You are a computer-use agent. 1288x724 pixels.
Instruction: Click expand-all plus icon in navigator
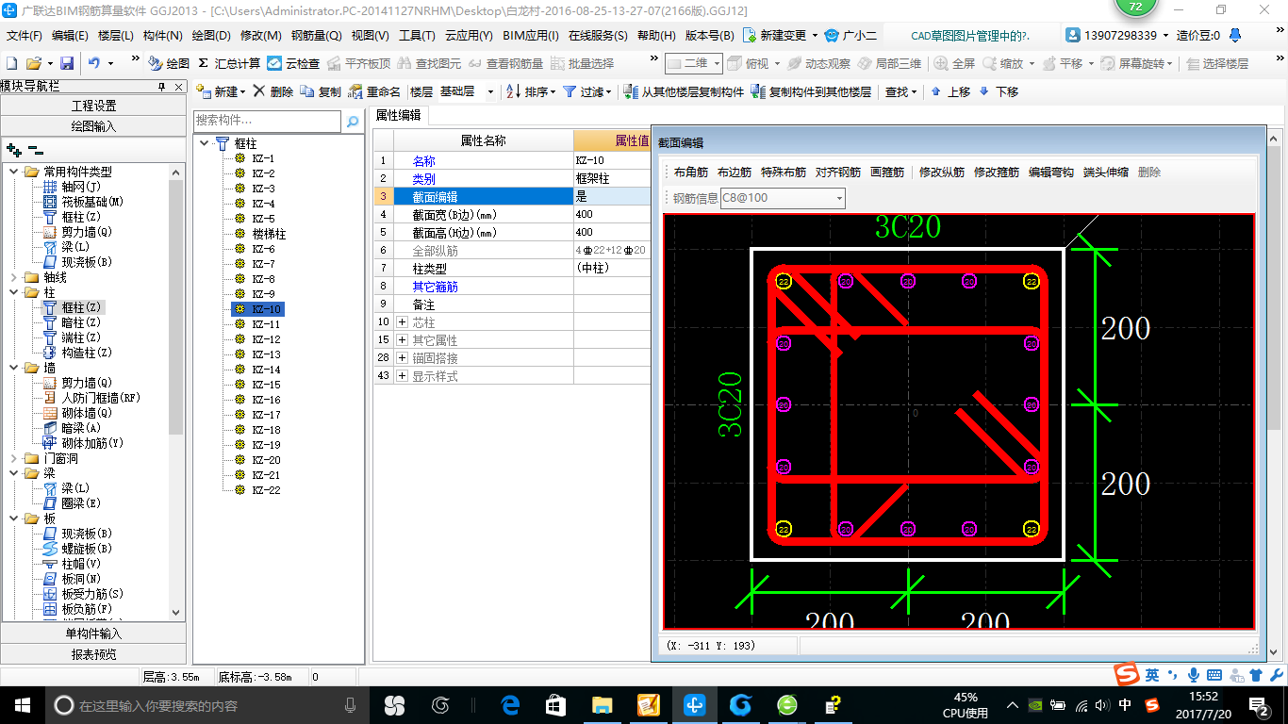(x=13, y=149)
